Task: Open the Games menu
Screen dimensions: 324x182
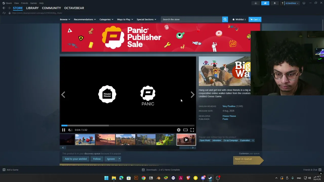Action: [x=33, y=3]
